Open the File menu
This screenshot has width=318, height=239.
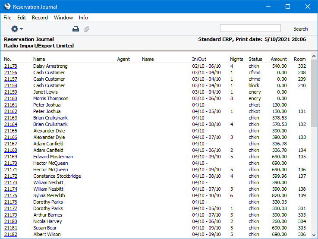click(7, 18)
